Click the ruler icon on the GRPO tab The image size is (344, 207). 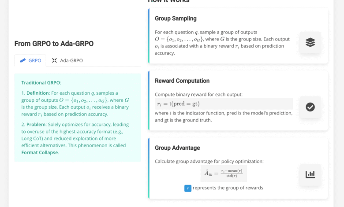[x=23, y=60]
